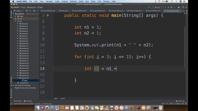
Task: Hide the Project panel with minus icon
Action: point(37,11)
